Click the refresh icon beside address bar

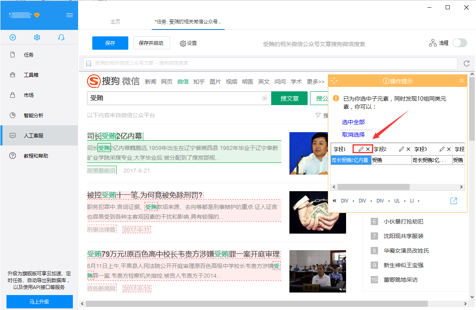(466, 63)
